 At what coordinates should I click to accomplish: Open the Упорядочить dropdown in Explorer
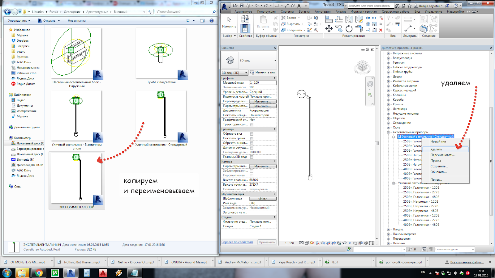click(19, 21)
